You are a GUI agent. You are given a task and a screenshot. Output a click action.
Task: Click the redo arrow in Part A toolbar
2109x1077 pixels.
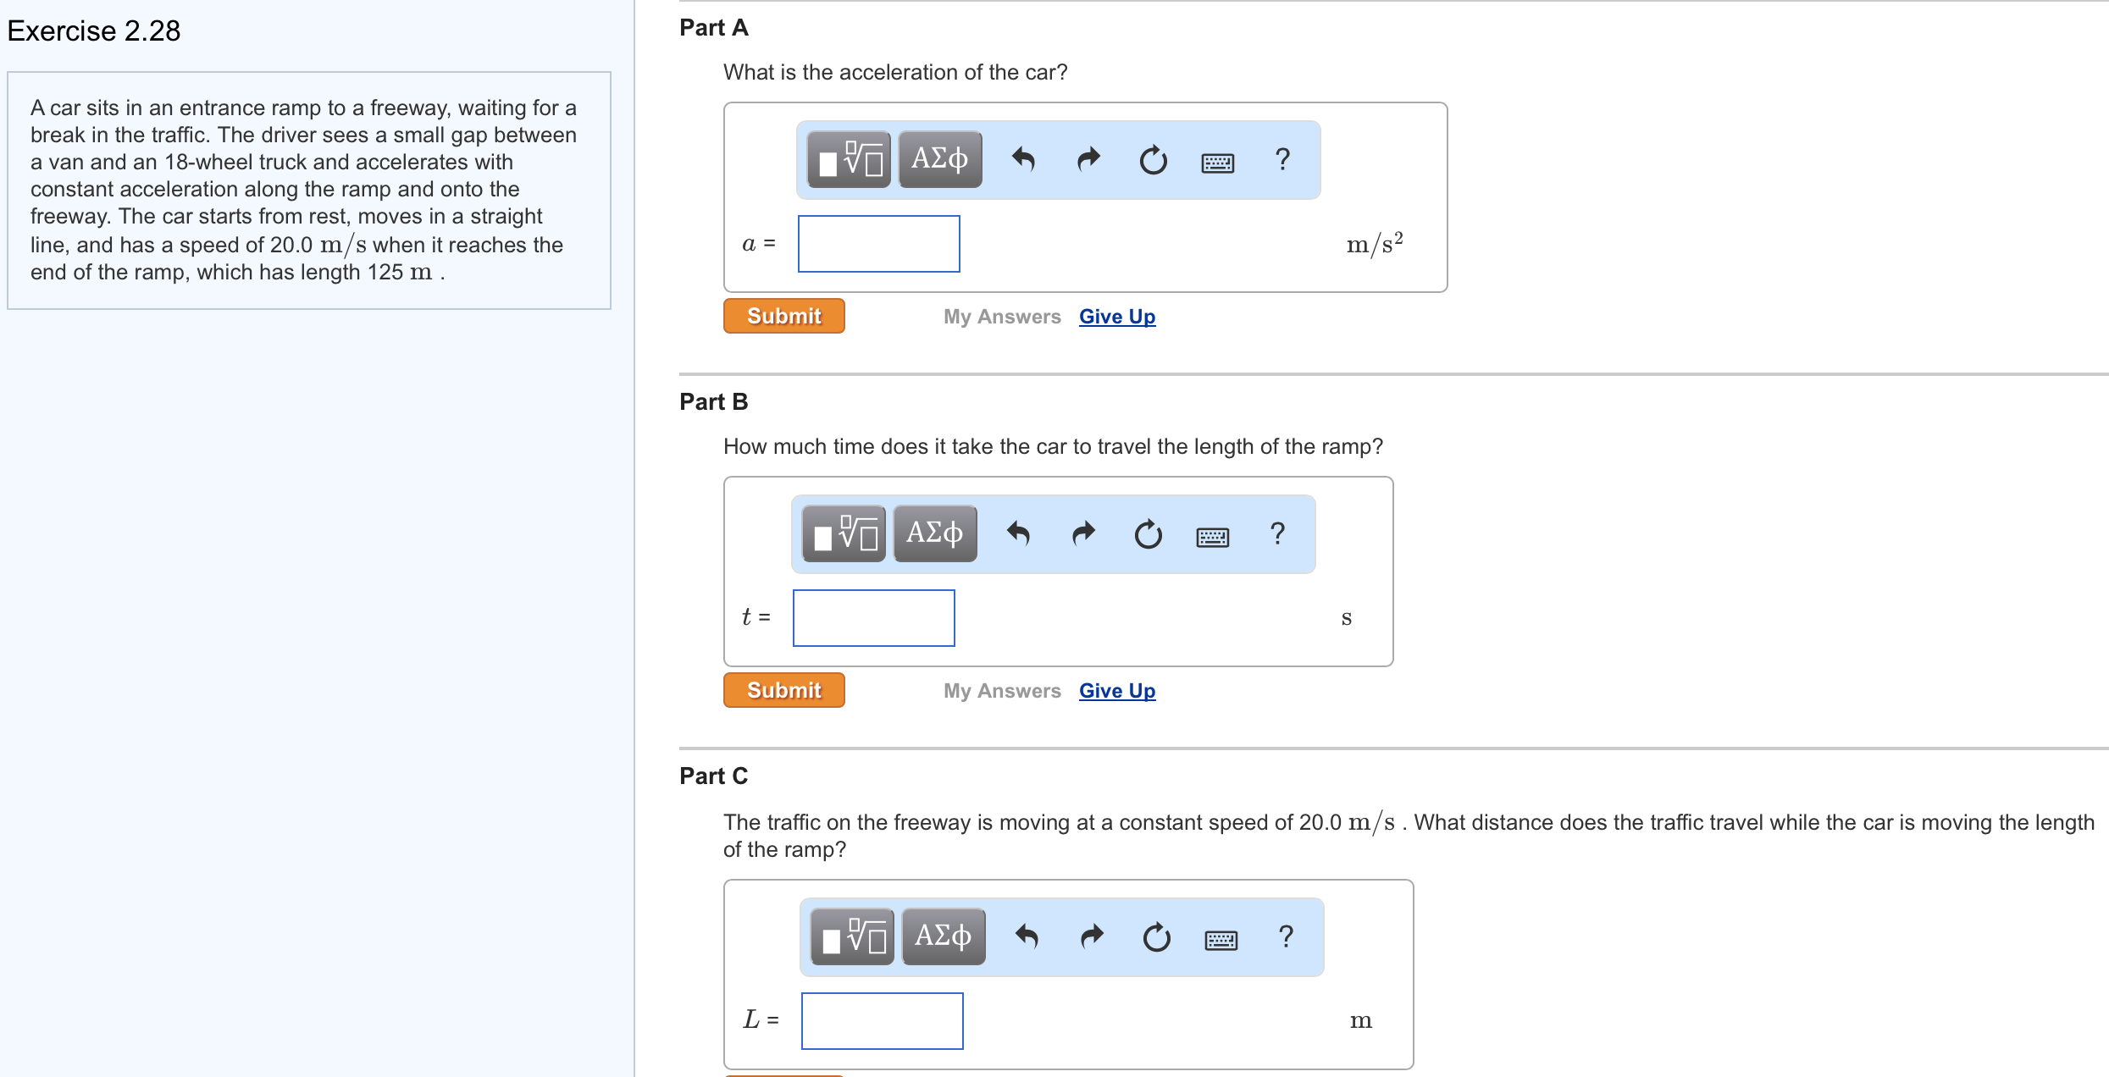[x=1088, y=159]
